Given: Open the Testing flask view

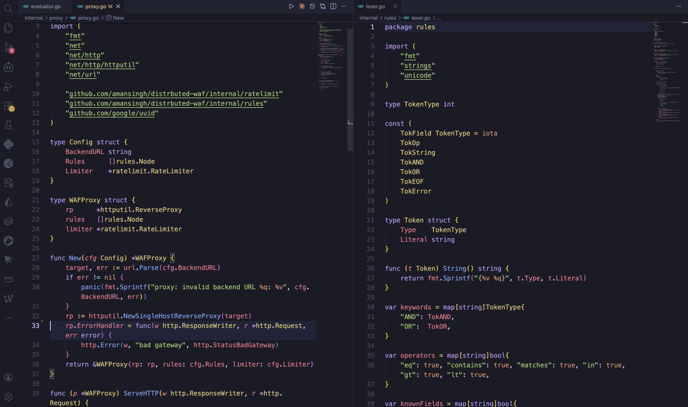Looking at the screenshot, I should (x=9, y=124).
